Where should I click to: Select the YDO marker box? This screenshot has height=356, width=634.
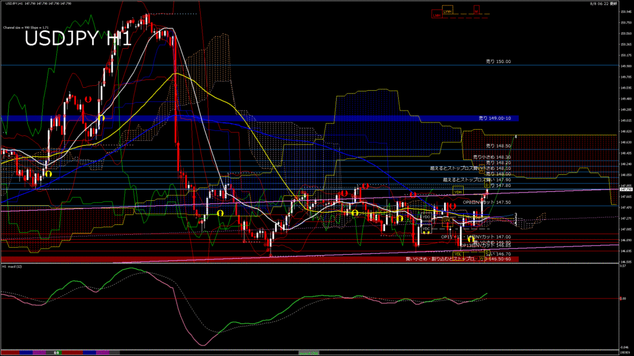click(x=427, y=217)
